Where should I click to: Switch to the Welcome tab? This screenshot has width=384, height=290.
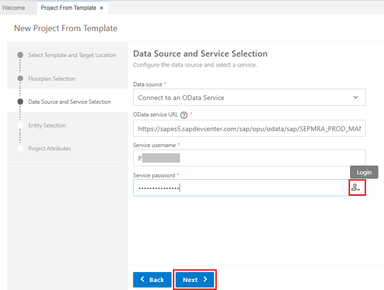pyautogui.click(x=15, y=8)
